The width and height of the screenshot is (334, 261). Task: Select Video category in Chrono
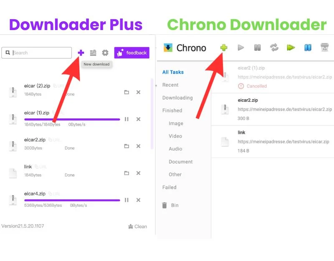[x=175, y=136]
